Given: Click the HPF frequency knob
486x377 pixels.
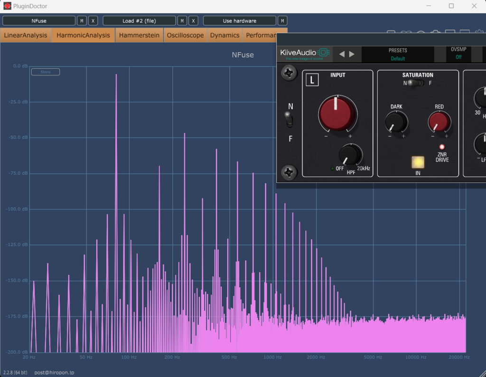Looking at the screenshot, I should (351, 154).
